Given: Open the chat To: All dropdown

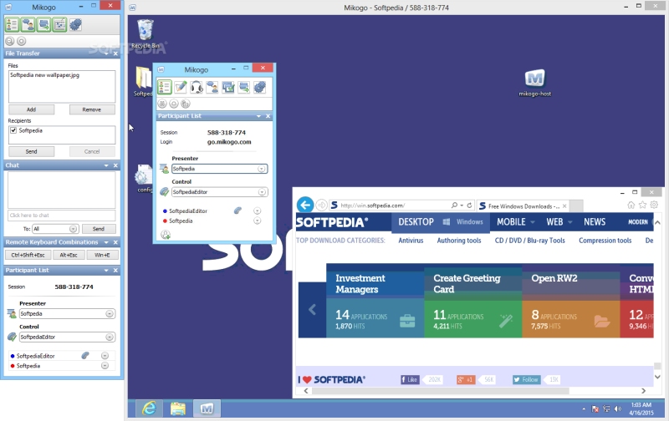Looking at the screenshot, I should pyautogui.click(x=56, y=229).
